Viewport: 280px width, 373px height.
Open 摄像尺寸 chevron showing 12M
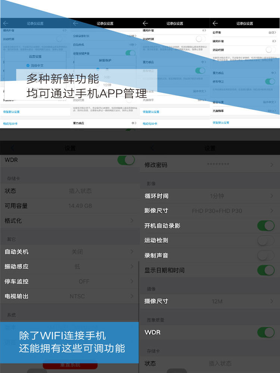pyautogui.click(x=272, y=301)
